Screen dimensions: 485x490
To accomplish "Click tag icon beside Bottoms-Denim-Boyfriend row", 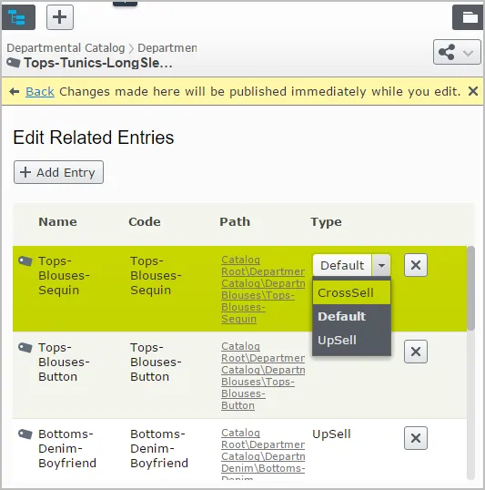I will [25, 434].
